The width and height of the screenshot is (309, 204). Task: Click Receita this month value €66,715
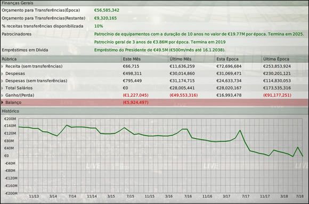point(131,66)
